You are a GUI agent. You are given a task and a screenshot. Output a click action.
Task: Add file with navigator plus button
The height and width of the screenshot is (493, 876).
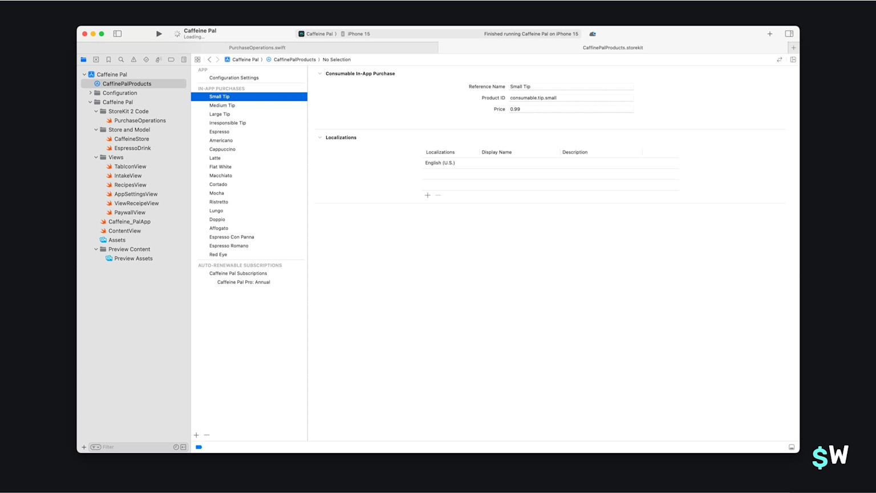(x=84, y=447)
